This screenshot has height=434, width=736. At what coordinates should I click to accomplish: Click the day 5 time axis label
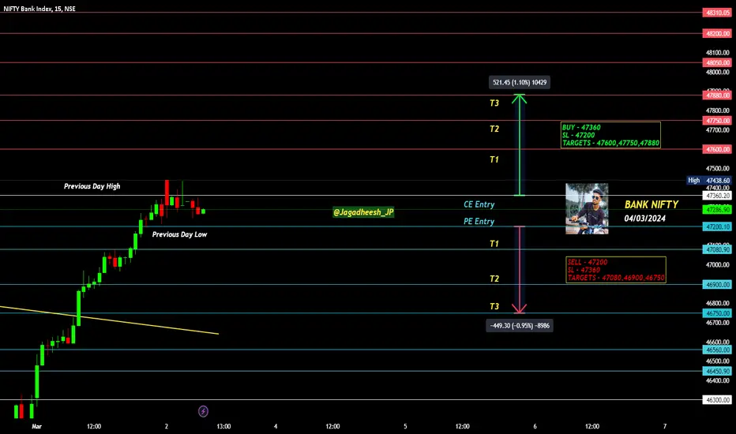[406, 426]
